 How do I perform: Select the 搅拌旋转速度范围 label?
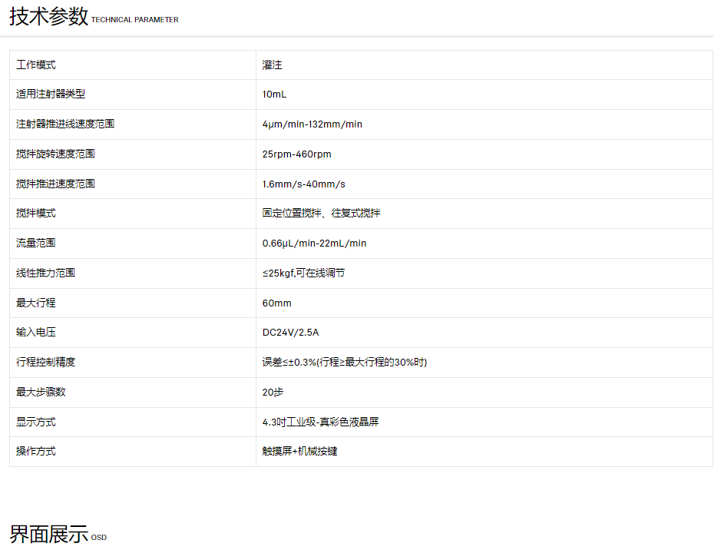pos(55,154)
